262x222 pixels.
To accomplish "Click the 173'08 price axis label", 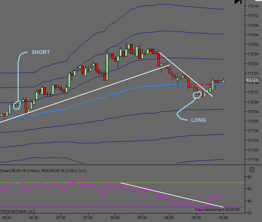I will pos(253,25).
